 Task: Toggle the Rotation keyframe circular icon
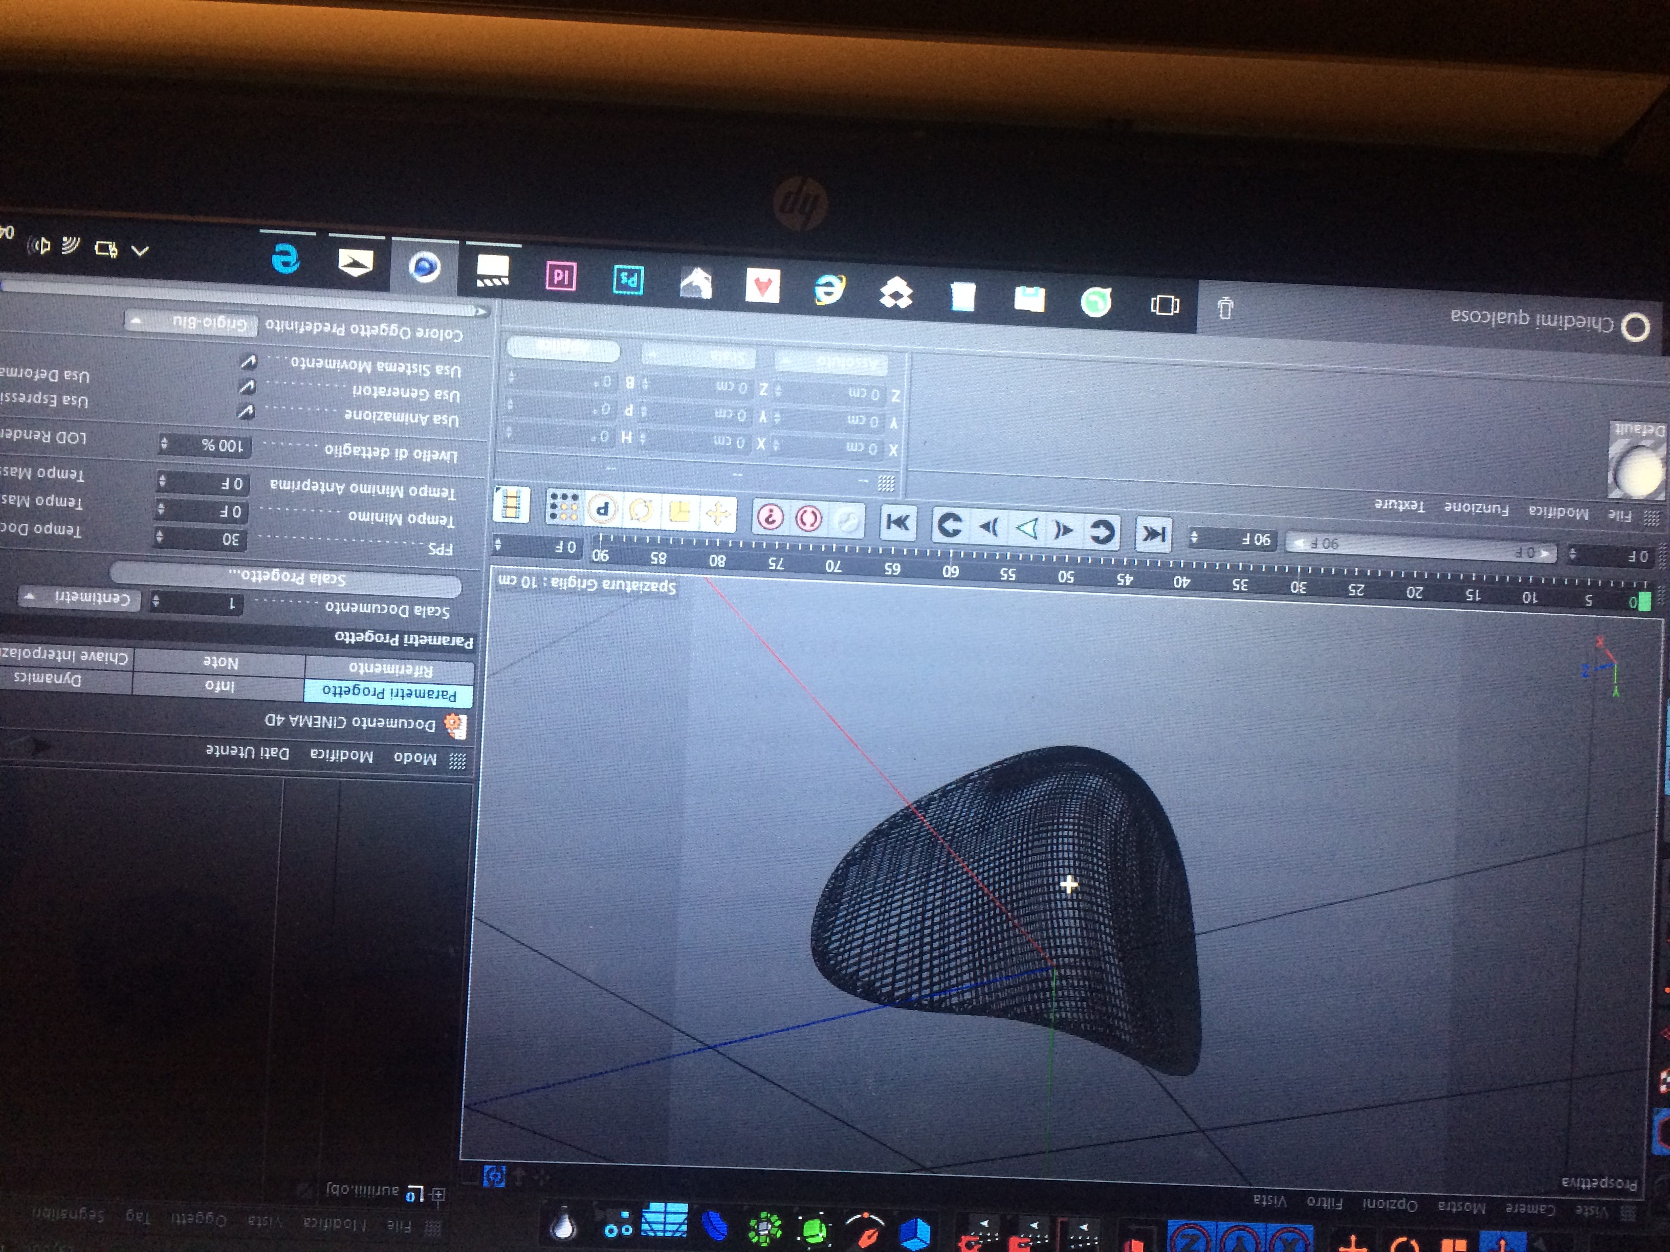[640, 511]
